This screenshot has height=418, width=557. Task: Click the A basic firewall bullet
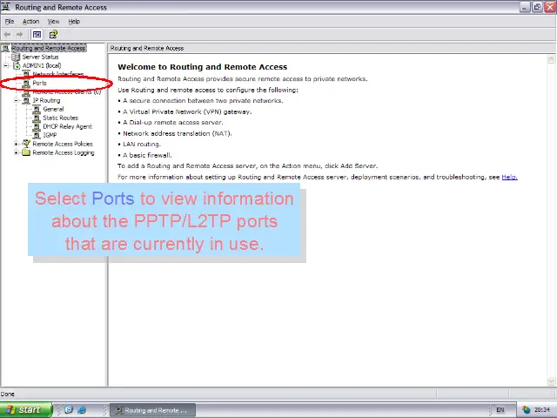point(147,155)
